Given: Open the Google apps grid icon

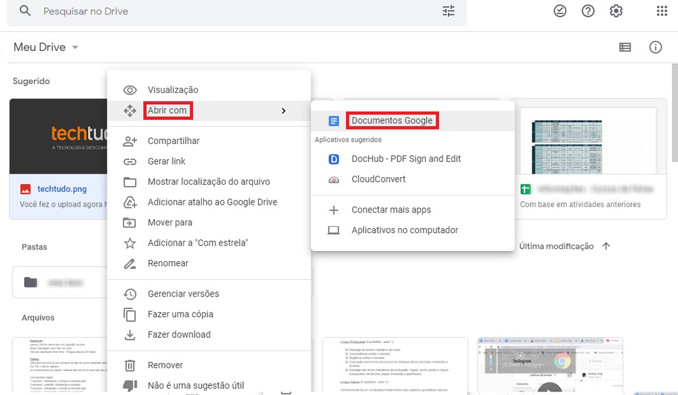Looking at the screenshot, I should (x=662, y=11).
